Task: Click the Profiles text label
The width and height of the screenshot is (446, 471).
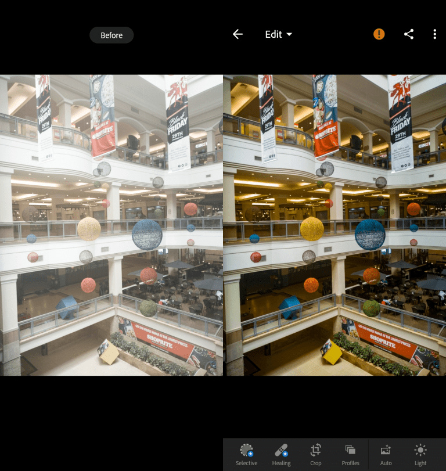Action: tap(350, 463)
